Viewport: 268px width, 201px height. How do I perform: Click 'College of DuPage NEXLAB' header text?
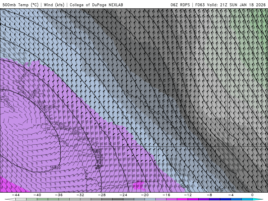click(x=96, y=5)
